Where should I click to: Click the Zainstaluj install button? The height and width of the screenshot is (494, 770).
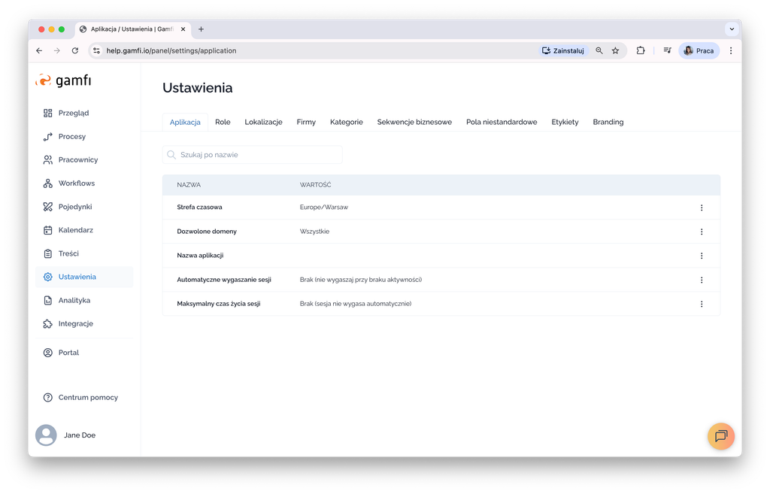pos(563,50)
